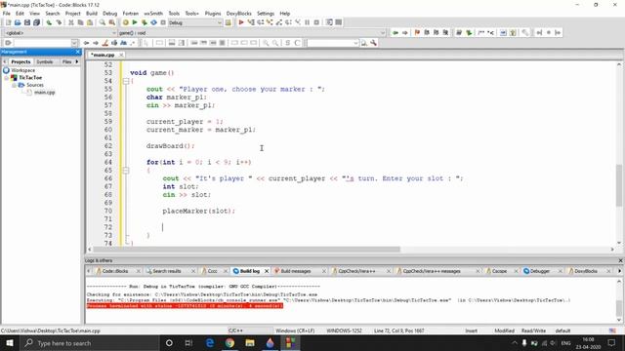Click the Find magnifier icon
The image size is (625, 351).
pos(103,22)
